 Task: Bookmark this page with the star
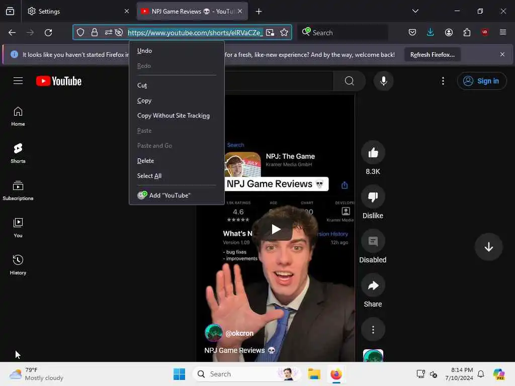point(284,33)
